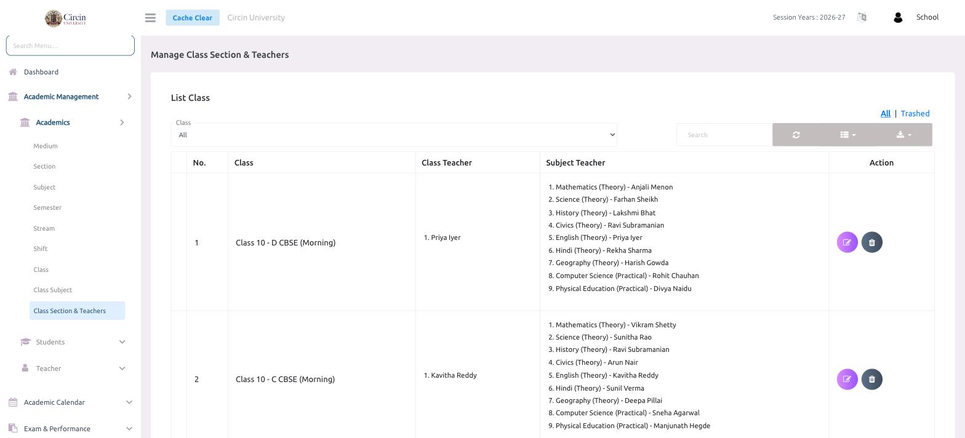Click the Academics building icon
Viewport: 965px width, 438px height.
25,122
